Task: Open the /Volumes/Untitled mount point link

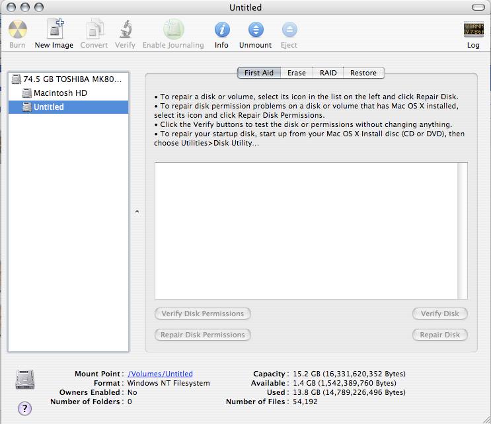Action: 160,374
